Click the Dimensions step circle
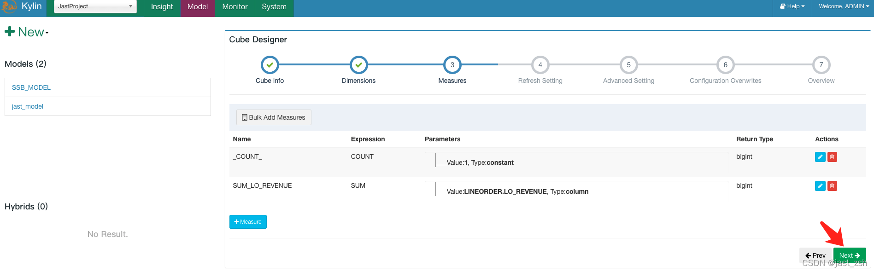Image resolution: width=874 pixels, height=272 pixels. pyautogui.click(x=358, y=65)
